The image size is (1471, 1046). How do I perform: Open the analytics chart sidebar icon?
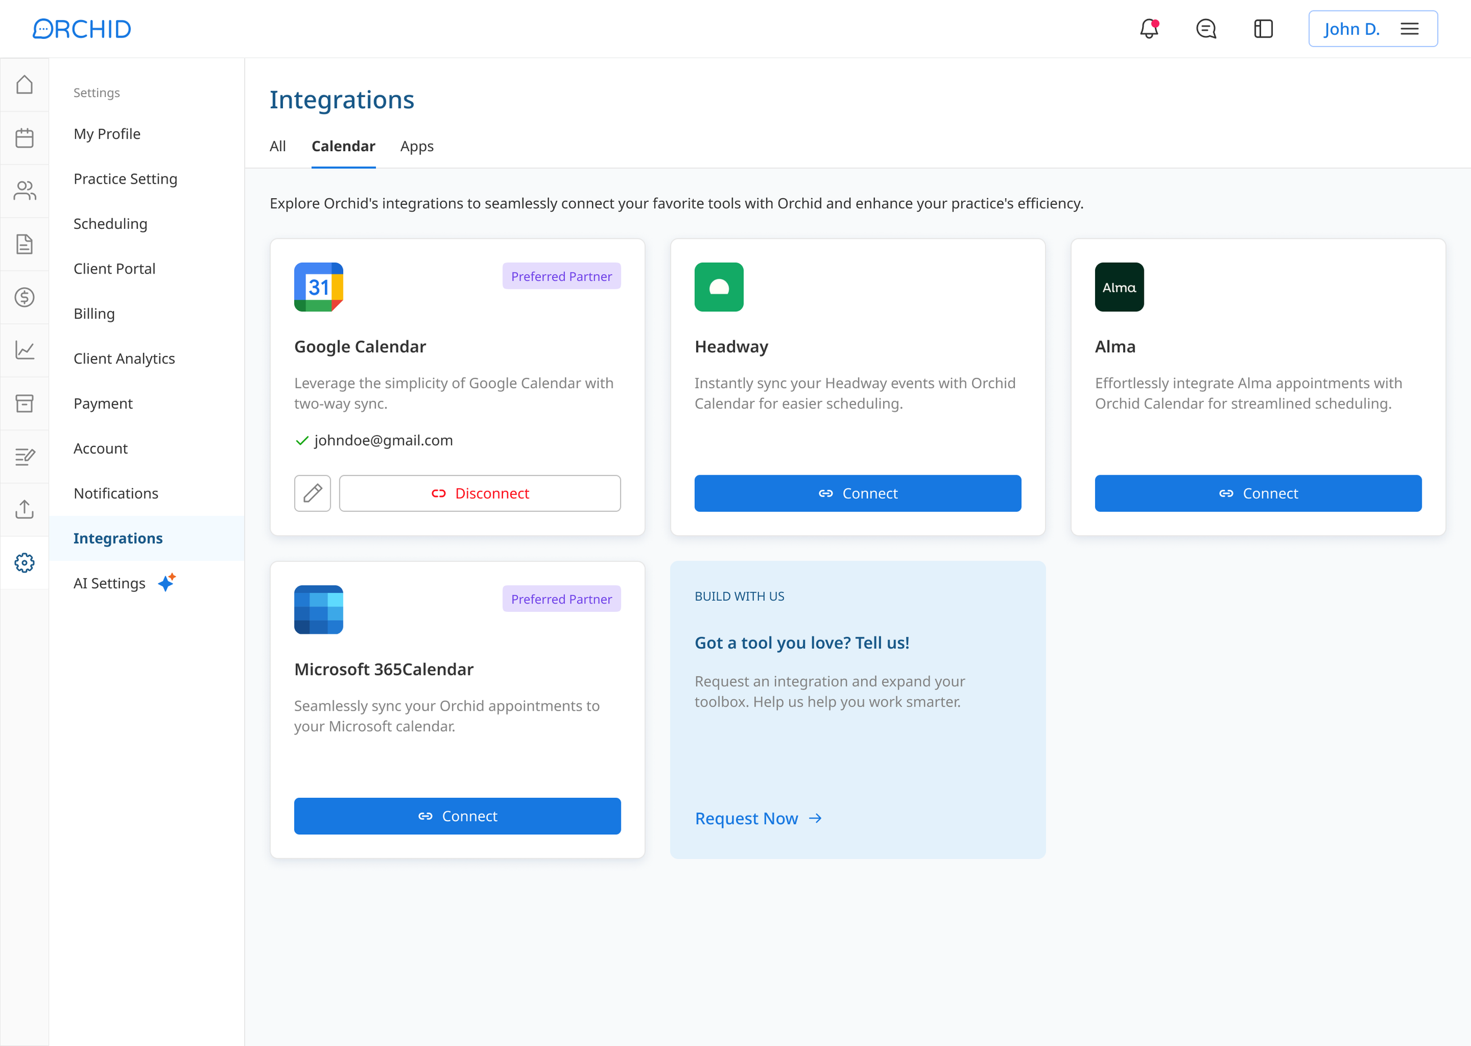pyautogui.click(x=25, y=351)
